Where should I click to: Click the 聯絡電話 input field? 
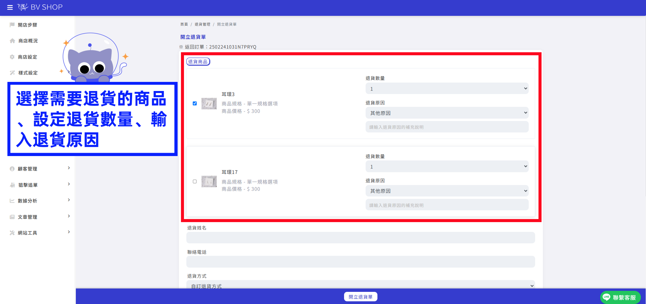point(361,262)
